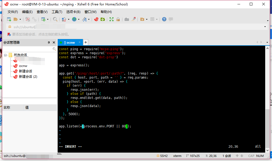Select the 新建会话 session entry

click(x=26, y=71)
